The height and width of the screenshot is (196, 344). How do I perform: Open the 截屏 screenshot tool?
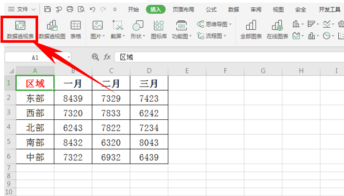pyautogui.click(x=118, y=30)
